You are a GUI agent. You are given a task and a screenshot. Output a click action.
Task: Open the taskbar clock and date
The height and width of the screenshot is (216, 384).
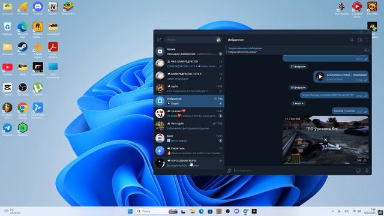tap(370, 211)
